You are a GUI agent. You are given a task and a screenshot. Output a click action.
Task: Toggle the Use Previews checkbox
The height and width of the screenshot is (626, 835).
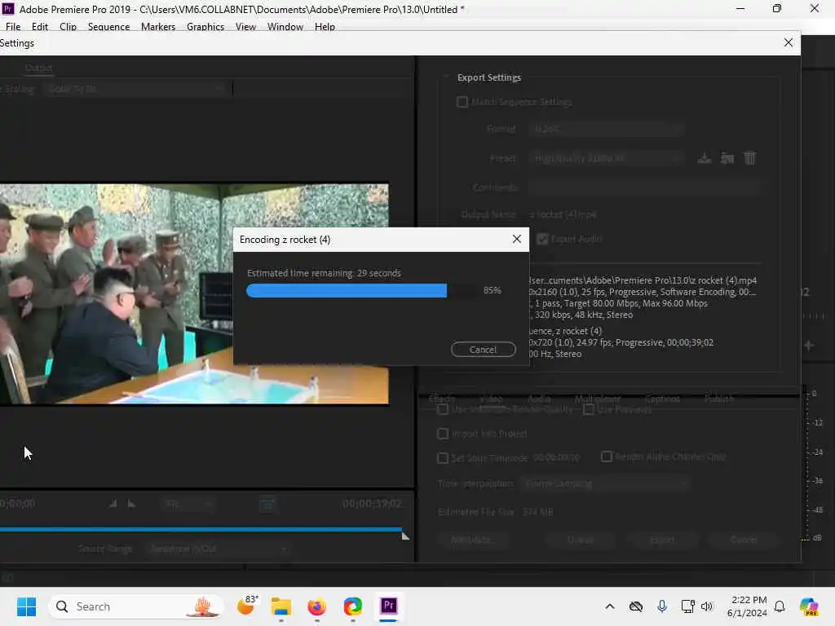[589, 409]
